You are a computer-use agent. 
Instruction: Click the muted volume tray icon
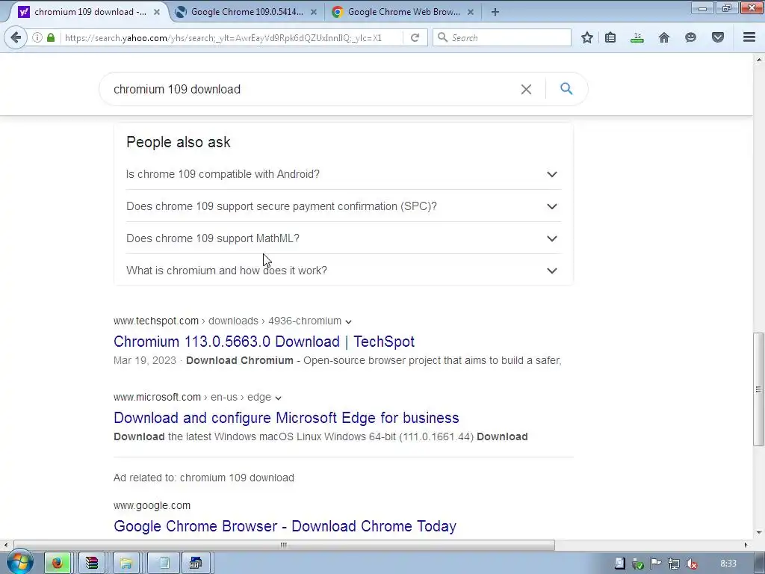click(691, 564)
